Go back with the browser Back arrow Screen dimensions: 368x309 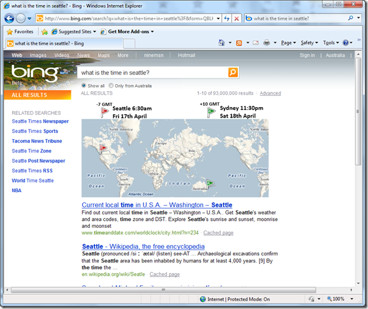point(10,19)
